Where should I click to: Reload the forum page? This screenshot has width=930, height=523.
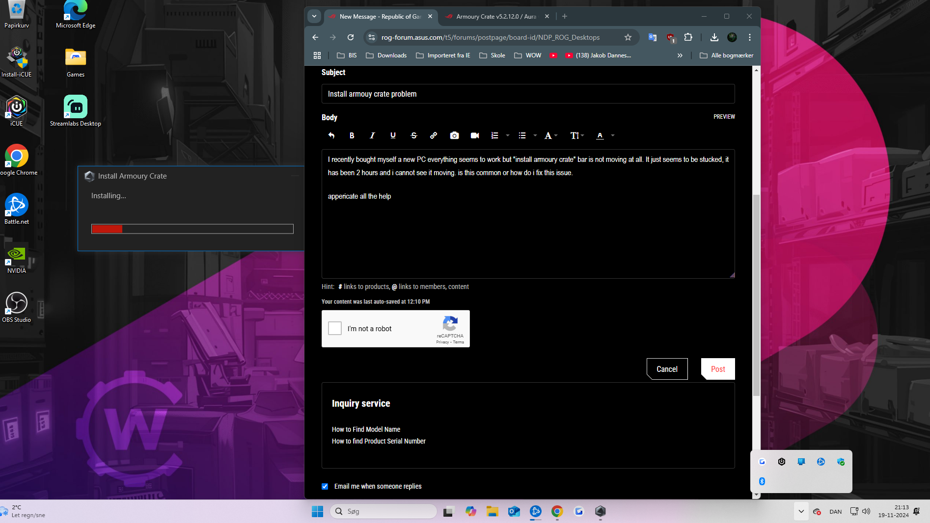coord(351,37)
